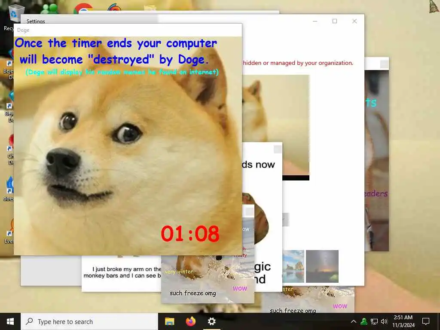This screenshot has width=440, height=330.
Task: Open the volume control tray icon
Action: pyautogui.click(x=384, y=321)
